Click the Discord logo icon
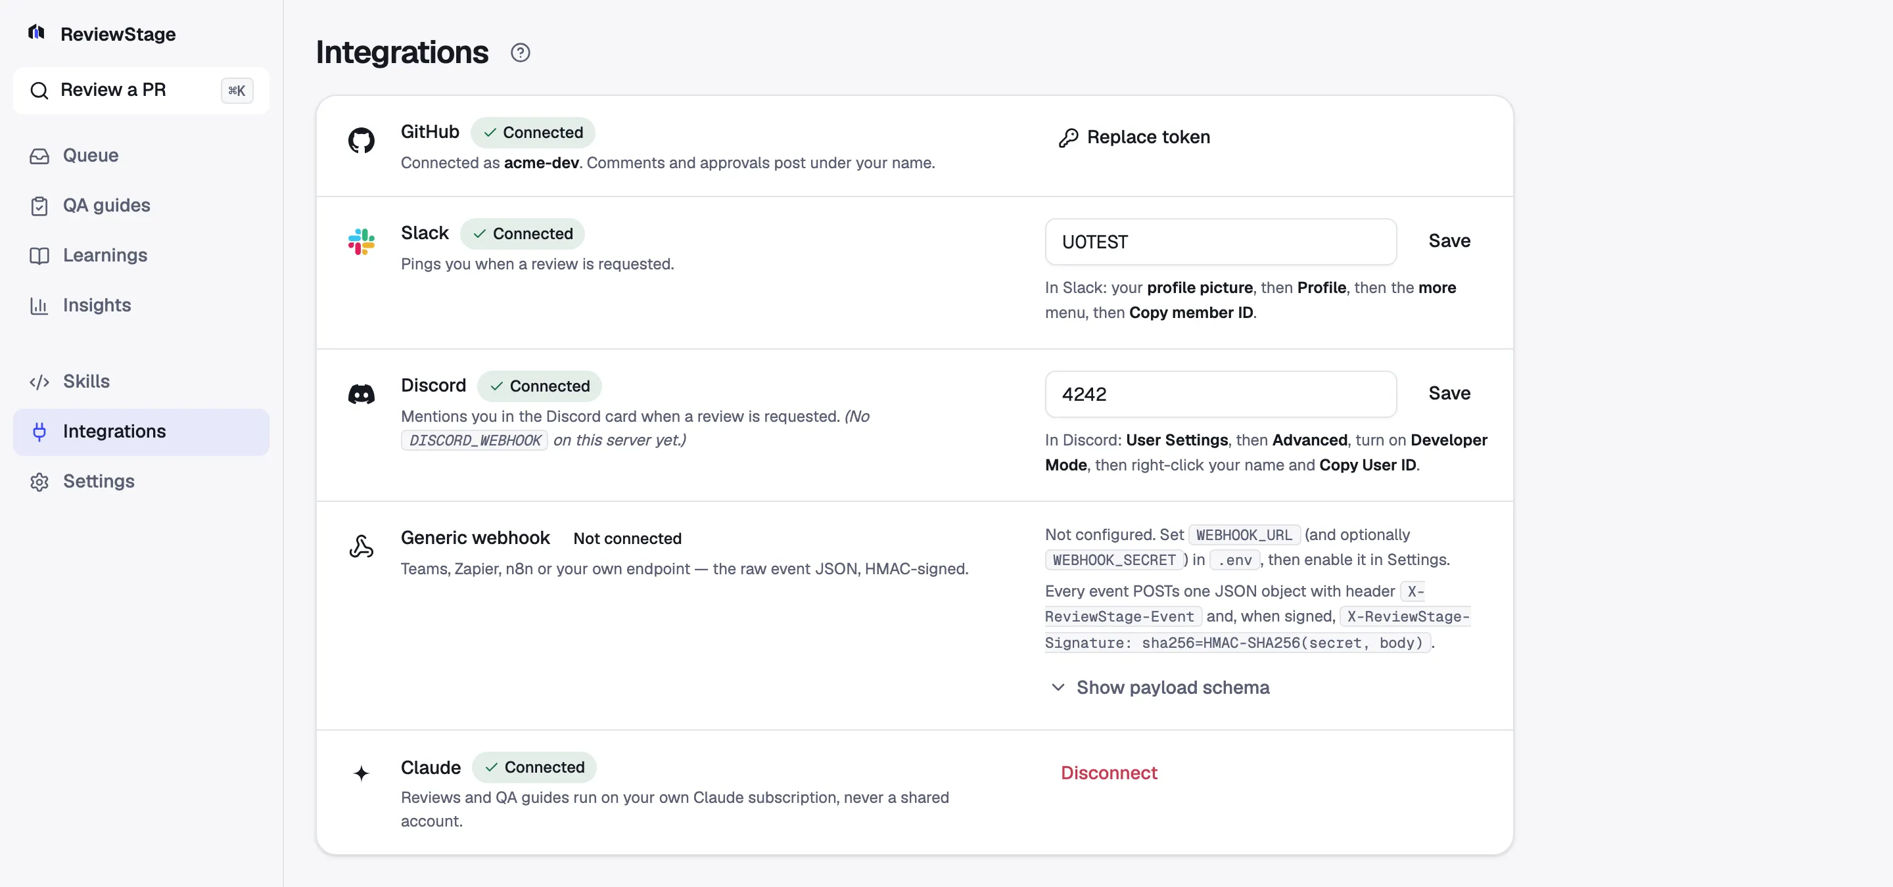Viewport: 1893px width, 887px height. point(361,394)
